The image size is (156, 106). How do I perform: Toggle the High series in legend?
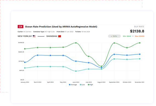(90, 85)
